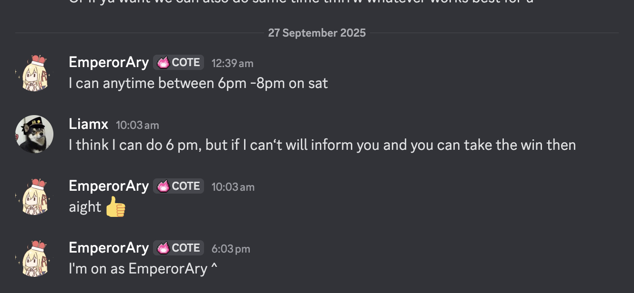Screen dimensions: 634x293
Task: Click the thumbs up emoji after "aight"
Action: click(115, 207)
